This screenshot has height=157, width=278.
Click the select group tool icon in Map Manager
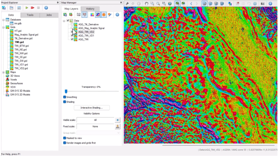pyautogui.click(x=79, y=15)
